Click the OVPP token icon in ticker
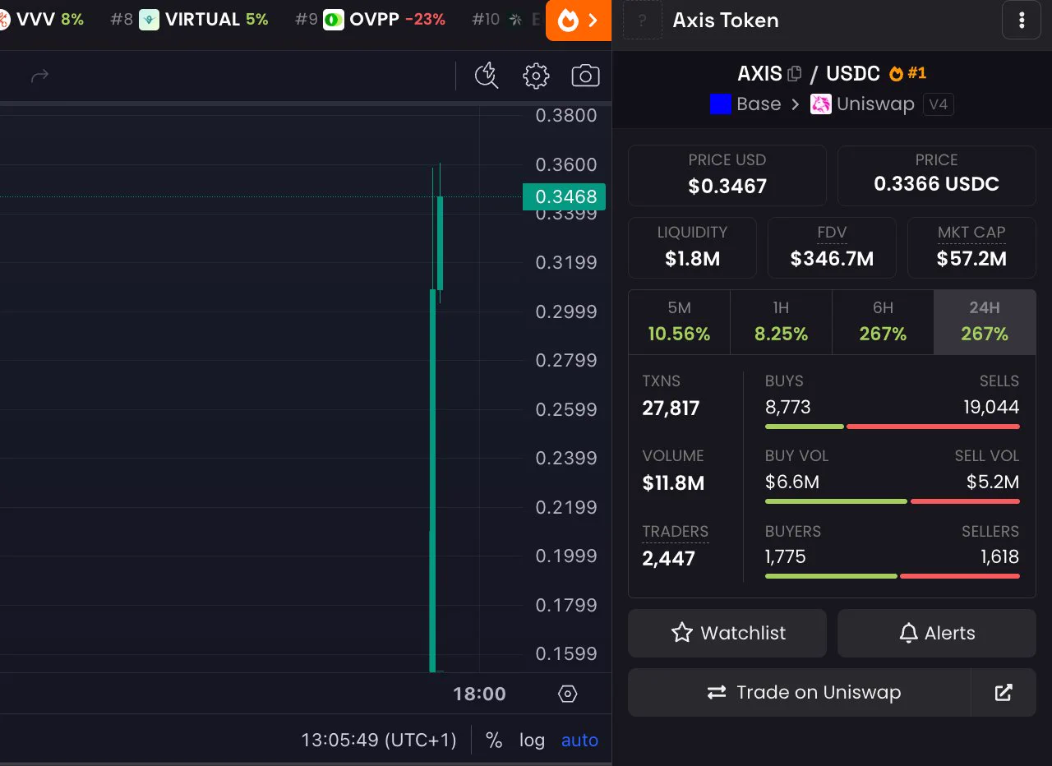 333,19
